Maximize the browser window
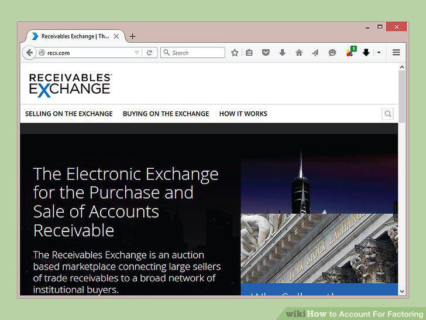This screenshot has height=320, width=426. (380, 27)
